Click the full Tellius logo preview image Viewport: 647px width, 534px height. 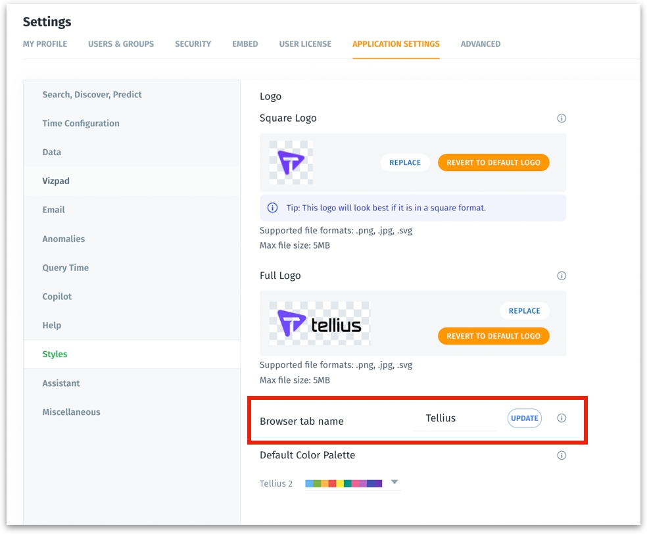320,324
